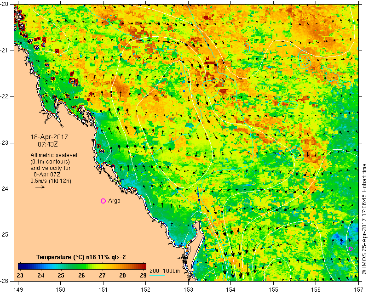Click '0.5m/s (1kt 12h)' scale text
The width and height of the screenshot is (368, 294).
tap(51, 181)
